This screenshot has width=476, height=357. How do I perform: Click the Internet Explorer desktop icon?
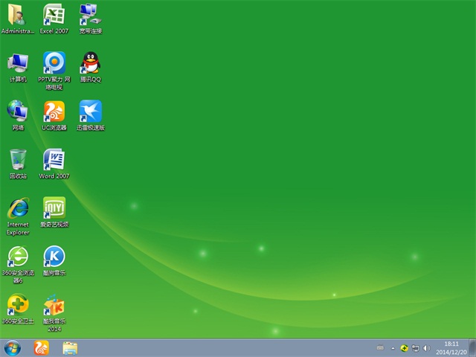(18, 208)
